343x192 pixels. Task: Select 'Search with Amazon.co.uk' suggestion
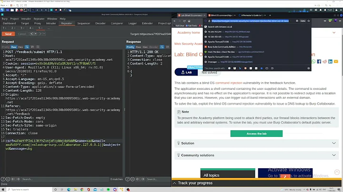coord(257,27)
